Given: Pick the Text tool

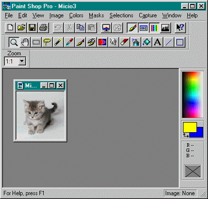Looking at the screenshot, I should click(x=158, y=42).
